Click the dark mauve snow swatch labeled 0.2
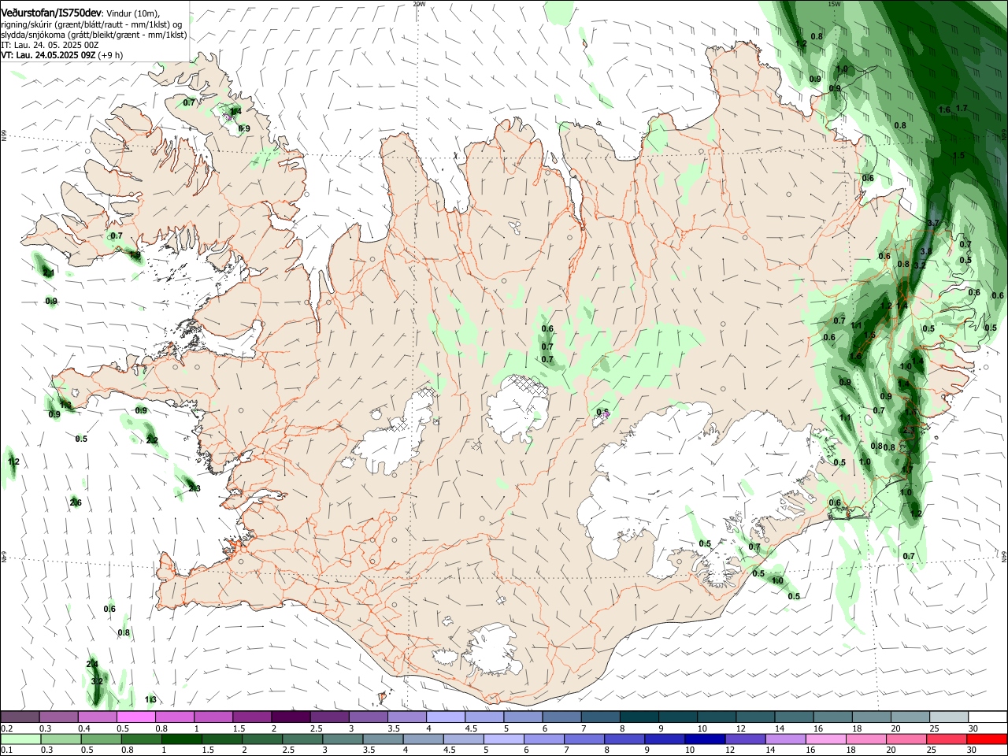The width and height of the screenshot is (1008, 756). coord(20,717)
